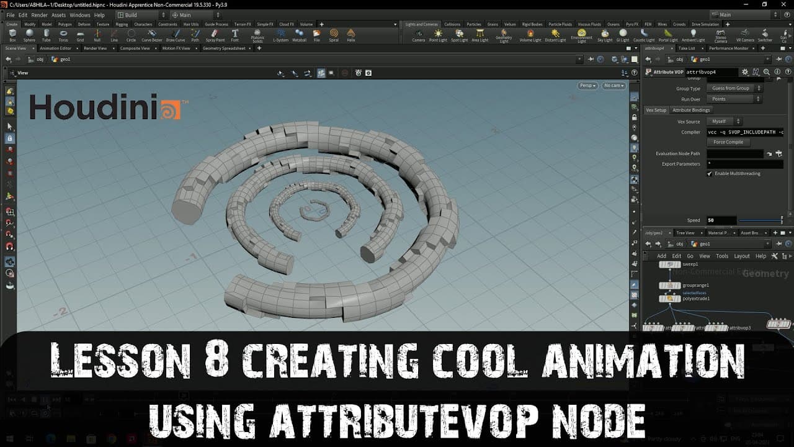Click the Line shelf tool
This screenshot has height=447, width=794.
[x=114, y=35]
